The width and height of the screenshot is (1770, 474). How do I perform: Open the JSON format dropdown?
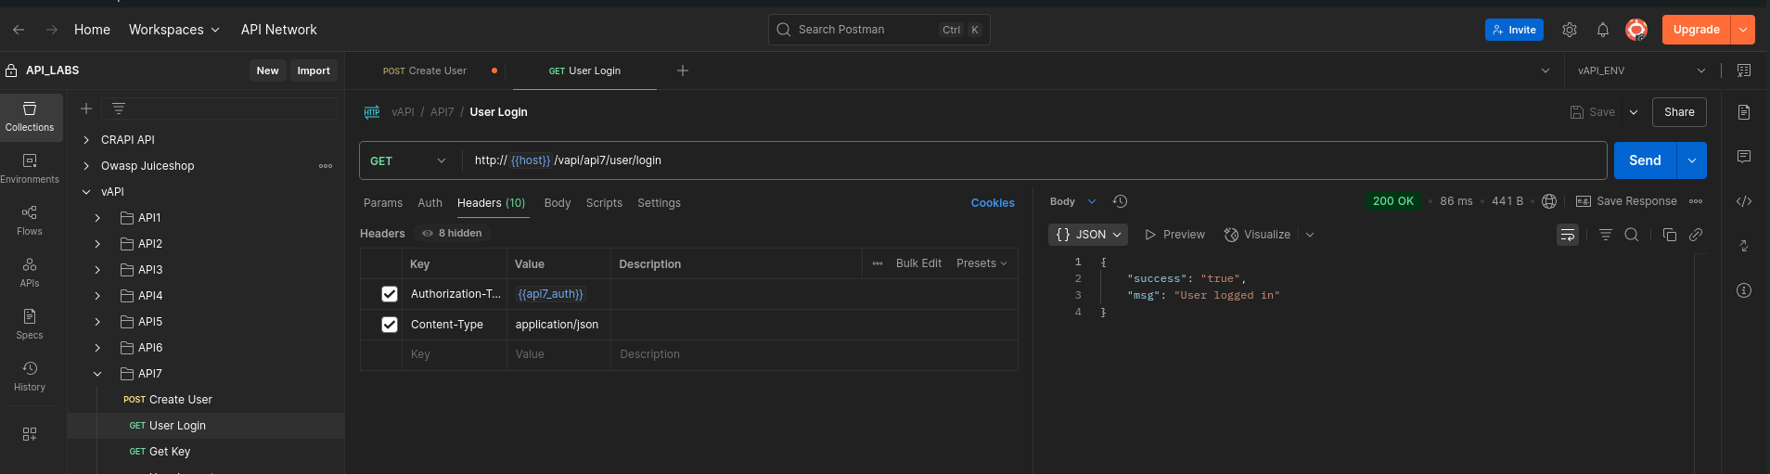[1088, 235]
